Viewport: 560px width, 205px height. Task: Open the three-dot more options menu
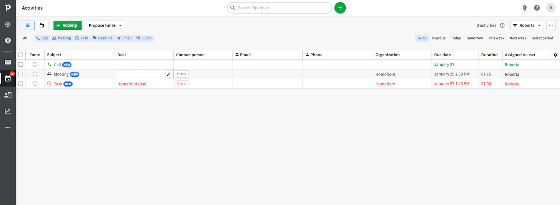coord(551,25)
